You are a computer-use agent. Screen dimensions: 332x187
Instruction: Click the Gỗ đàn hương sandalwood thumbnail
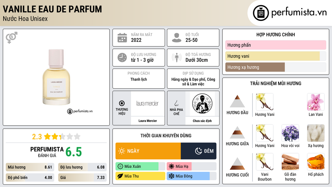click(290, 162)
